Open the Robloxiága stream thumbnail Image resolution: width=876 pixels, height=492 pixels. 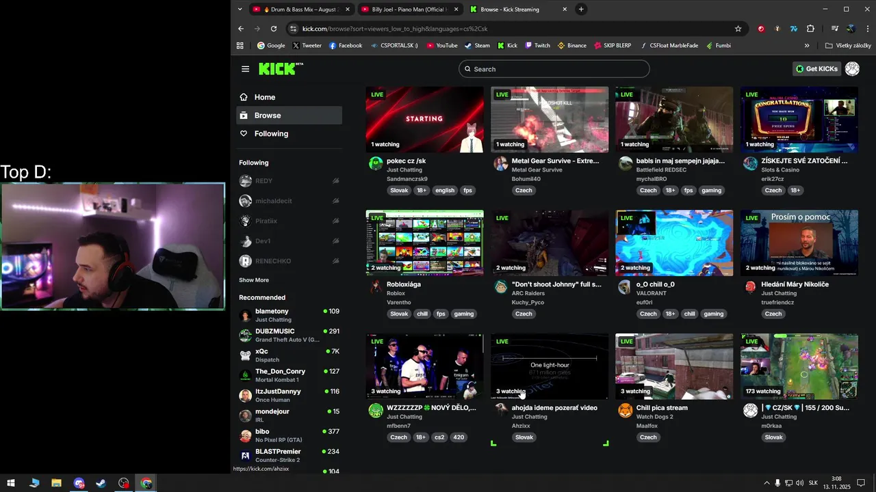tap(424, 243)
